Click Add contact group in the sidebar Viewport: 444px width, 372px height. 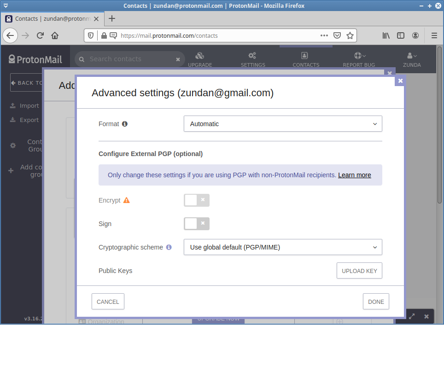25,171
